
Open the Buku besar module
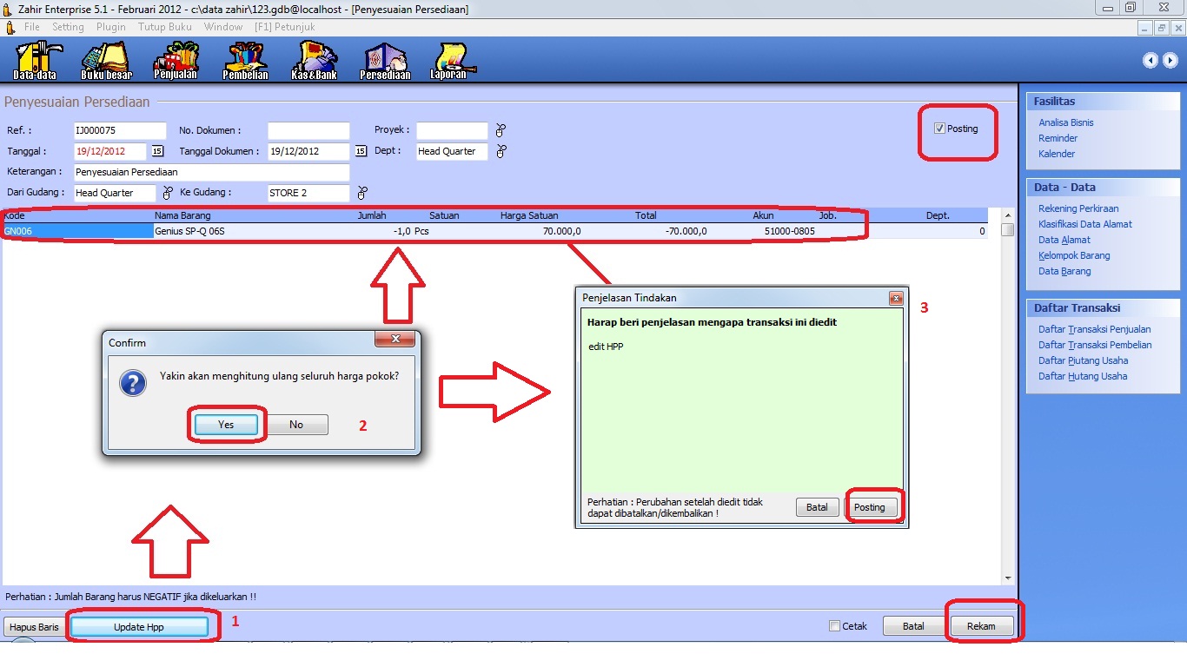point(106,60)
